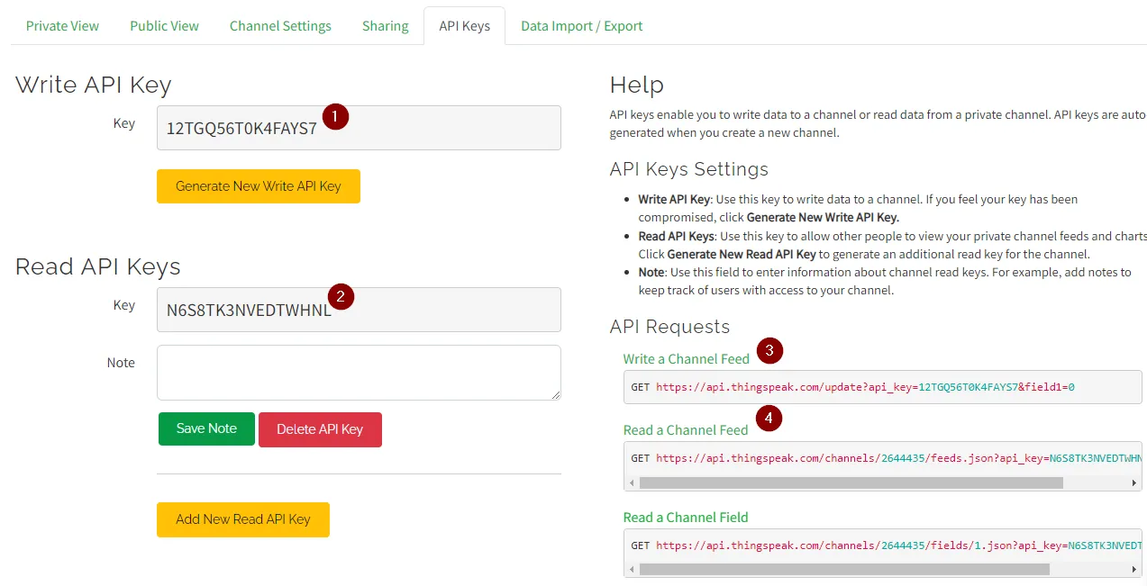The image size is (1147, 586).
Task: Click the red number 4 marker
Action: [x=769, y=418]
